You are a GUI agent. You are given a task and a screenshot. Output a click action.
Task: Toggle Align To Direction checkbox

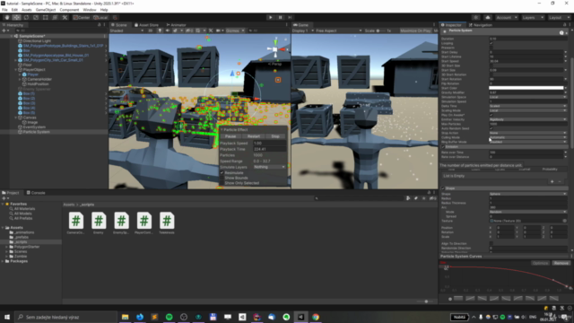click(491, 243)
